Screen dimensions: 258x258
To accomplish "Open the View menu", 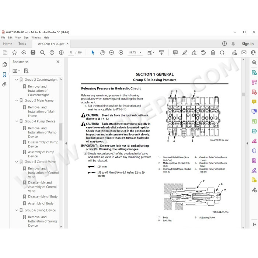I will coord(18,38).
